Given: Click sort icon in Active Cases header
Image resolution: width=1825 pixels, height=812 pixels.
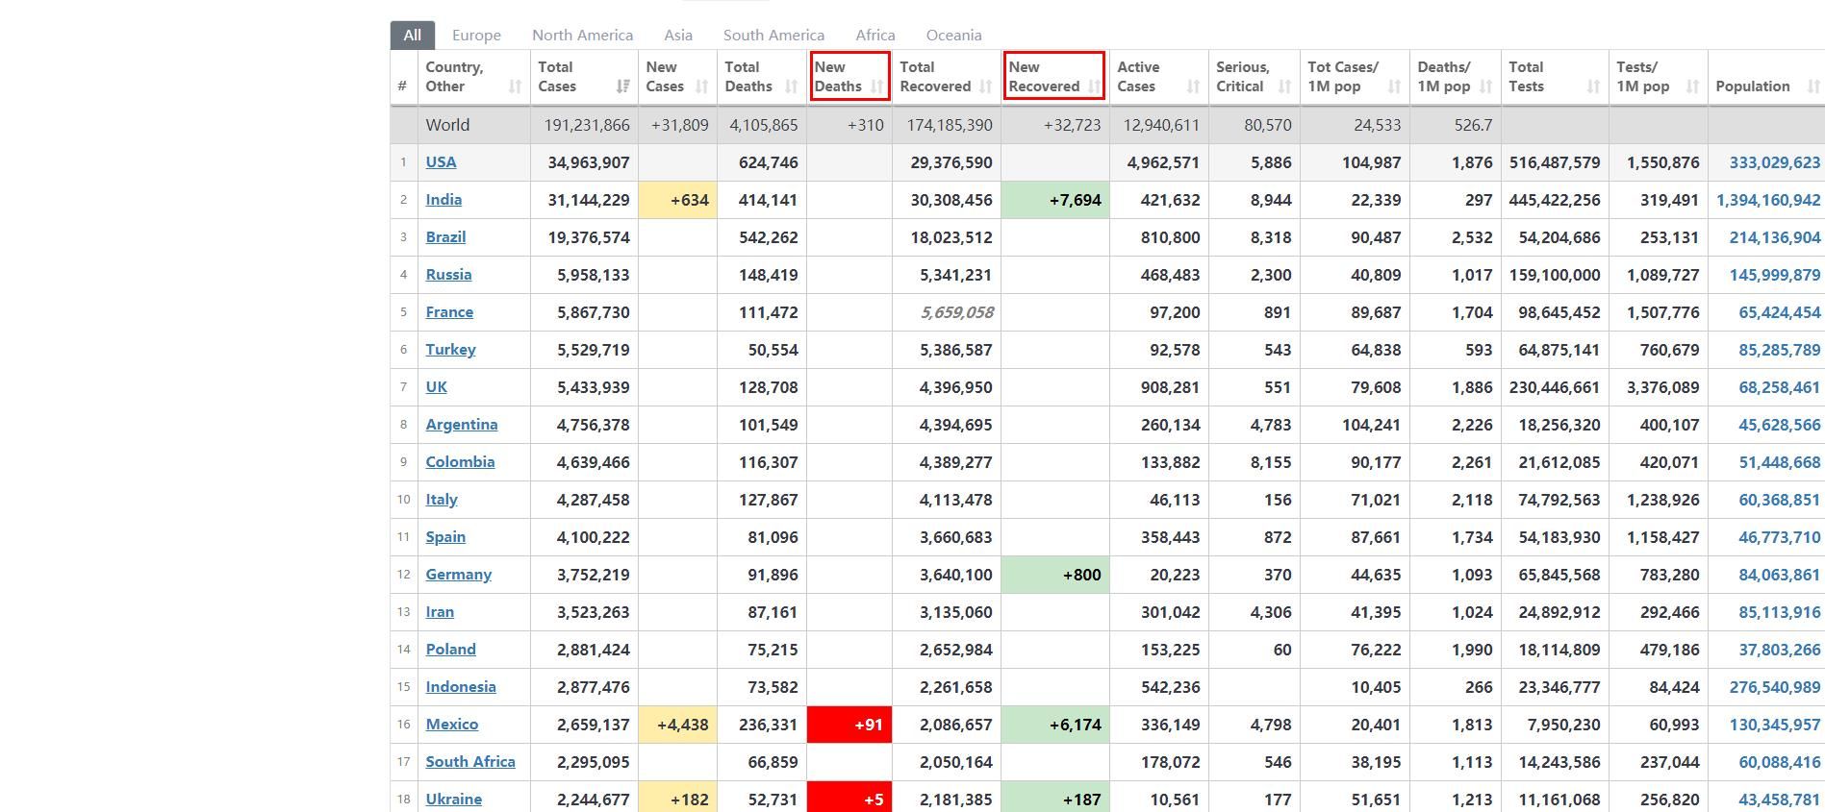Looking at the screenshot, I should point(1193,86).
